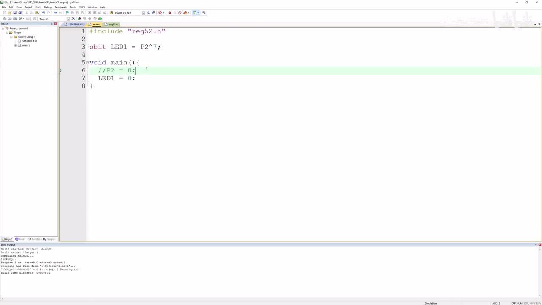Switch to the Books tab
This screenshot has width=542, height=305.
20,239
